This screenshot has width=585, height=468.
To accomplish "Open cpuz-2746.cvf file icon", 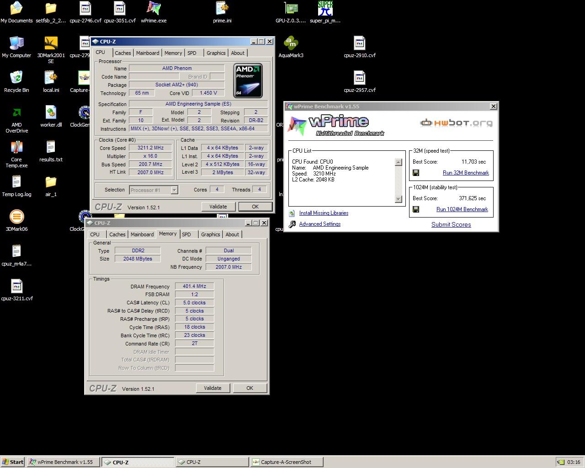I will click(x=85, y=12).
